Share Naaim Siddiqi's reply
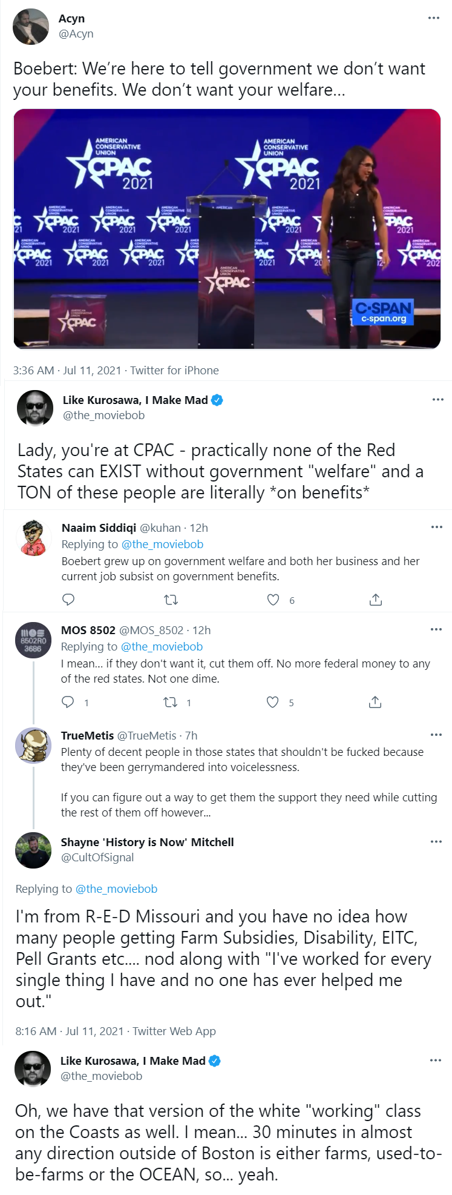This screenshot has height=1195, width=452. (375, 600)
